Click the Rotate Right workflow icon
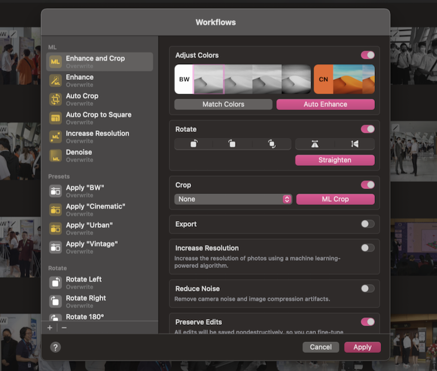Image resolution: width=437 pixels, height=371 pixels. coord(56,302)
